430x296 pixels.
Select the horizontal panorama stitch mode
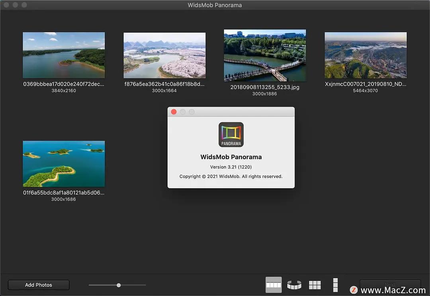(x=274, y=285)
